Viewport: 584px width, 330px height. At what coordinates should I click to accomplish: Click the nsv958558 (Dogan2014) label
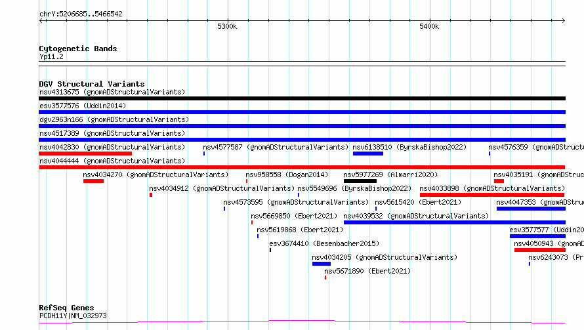point(287,175)
